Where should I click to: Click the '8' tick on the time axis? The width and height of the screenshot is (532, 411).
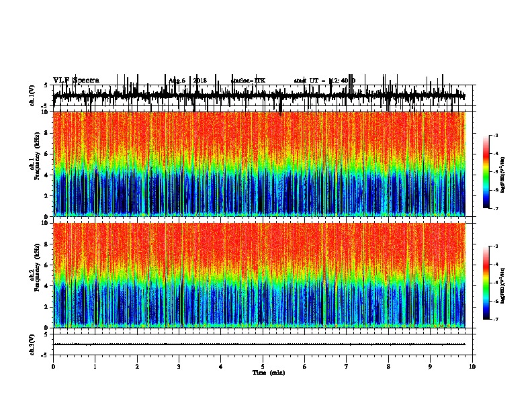click(x=388, y=366)
